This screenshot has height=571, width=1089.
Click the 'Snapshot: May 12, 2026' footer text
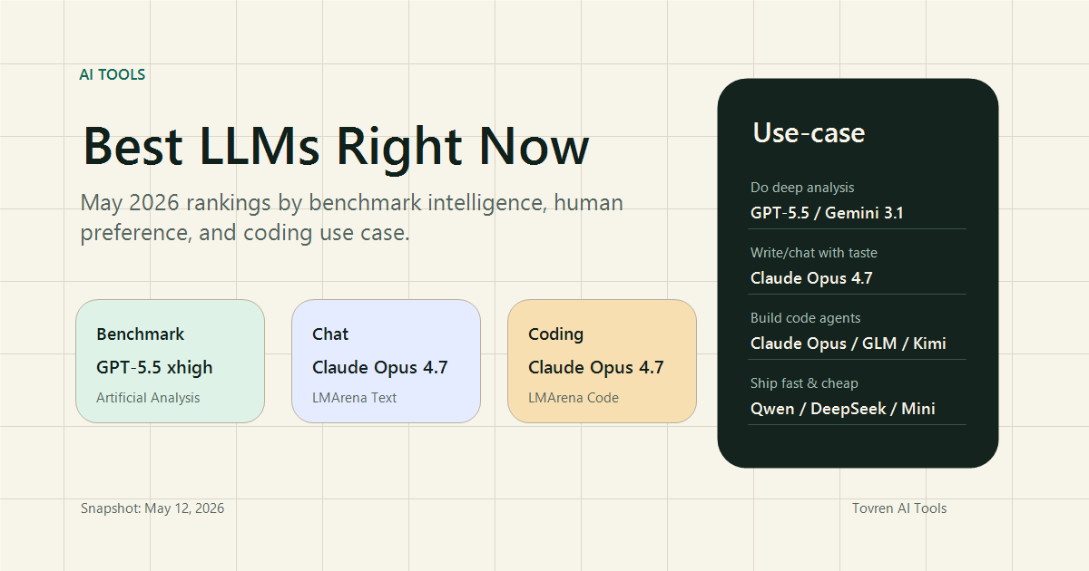(152, 508)
